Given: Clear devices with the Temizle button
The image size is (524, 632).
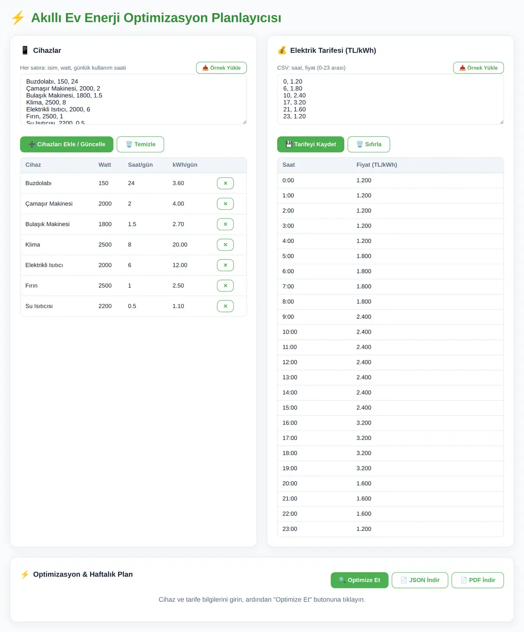Looking at the screenshot, I should (x=140, y=145).
